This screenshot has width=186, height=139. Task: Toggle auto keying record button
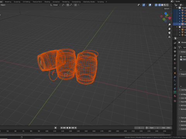click(x=55, y=128)
